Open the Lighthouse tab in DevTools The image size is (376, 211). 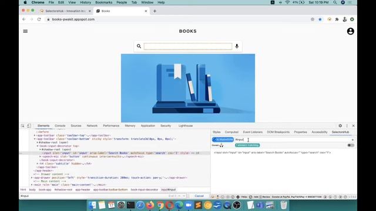[186, 125]
